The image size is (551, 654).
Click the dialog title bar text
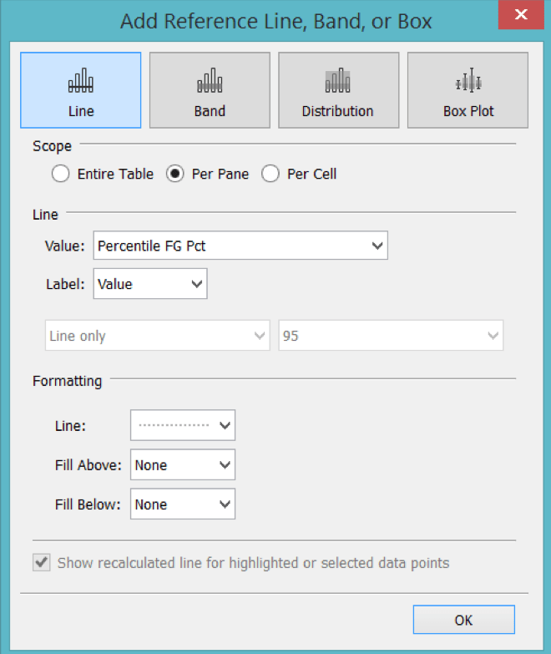(275, 21)
